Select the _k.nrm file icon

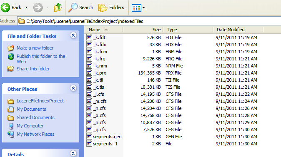click(89, 65)
